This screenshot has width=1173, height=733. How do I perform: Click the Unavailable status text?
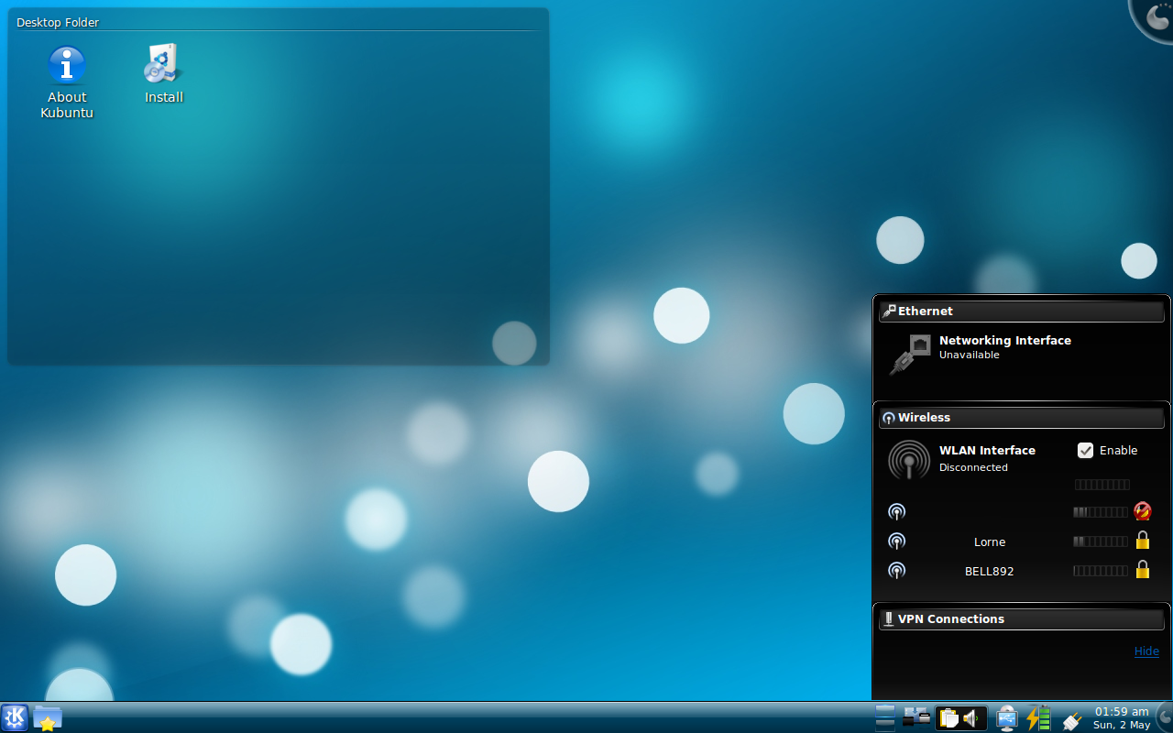(x=969, y=355)
